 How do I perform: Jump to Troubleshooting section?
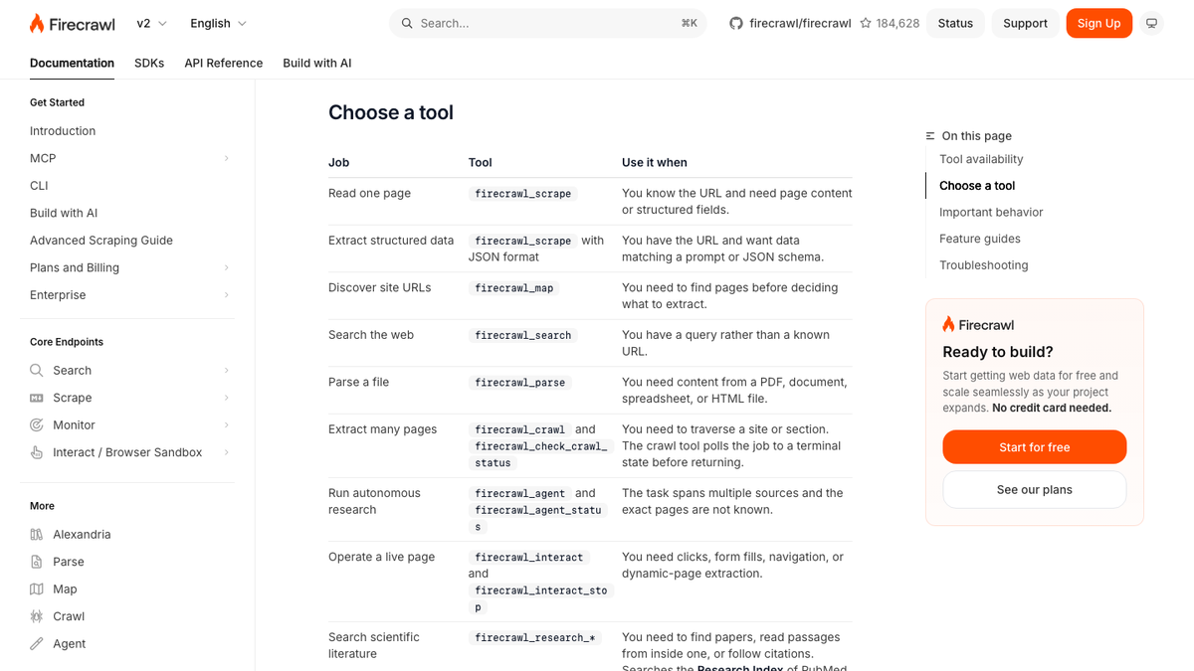tap(984, 265)
